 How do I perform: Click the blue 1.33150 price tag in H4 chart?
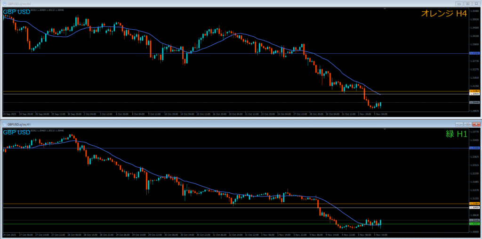[x=475, y=54]
